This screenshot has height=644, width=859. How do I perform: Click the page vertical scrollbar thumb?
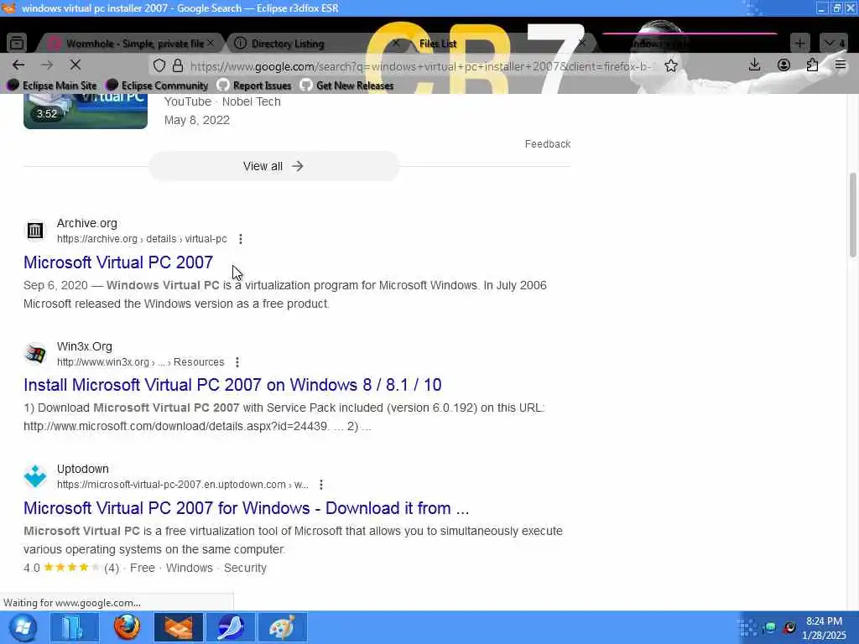(852, 215)
